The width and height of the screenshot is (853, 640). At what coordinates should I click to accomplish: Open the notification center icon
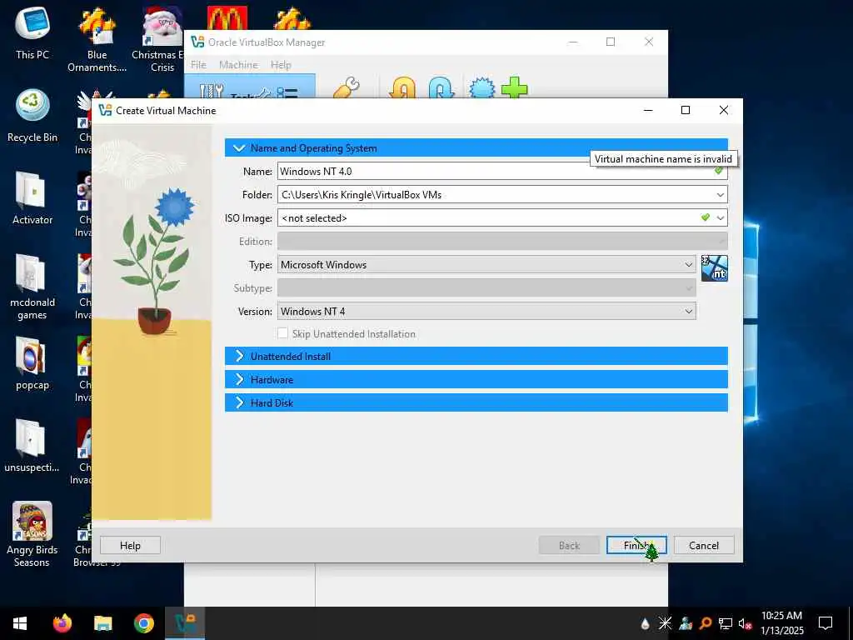click(826, 623)
